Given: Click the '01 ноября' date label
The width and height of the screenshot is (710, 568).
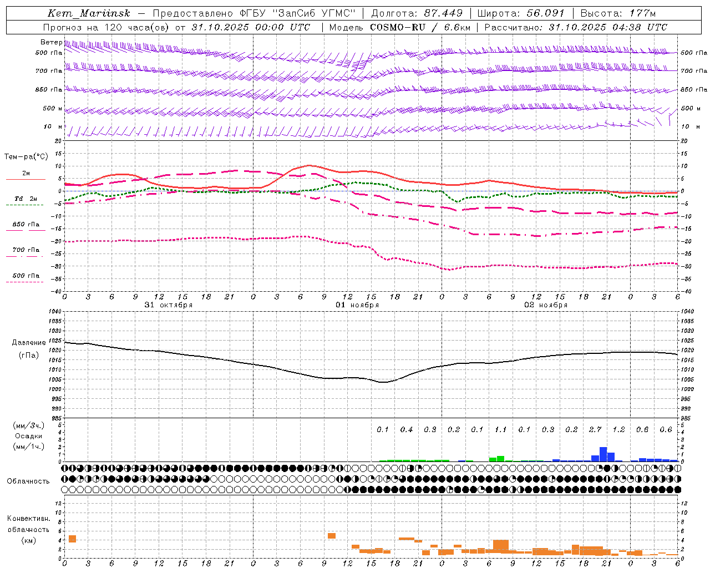Looking at the screenshot, I should pos(357,305).
